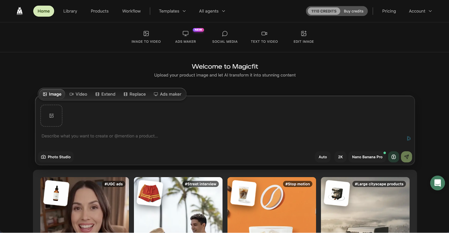
Task: Select the Image to Video tool
Action: tap(146, 37)
